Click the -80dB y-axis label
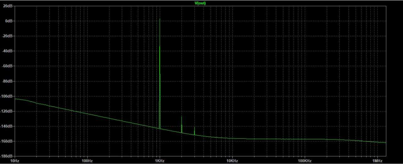The image size is (403, 164). (x=8, y=82)
